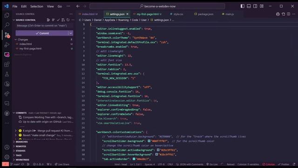Screen dimensions: 298x168
Task: Click Prettier in status bar
Action: click(x=284, y=164)
